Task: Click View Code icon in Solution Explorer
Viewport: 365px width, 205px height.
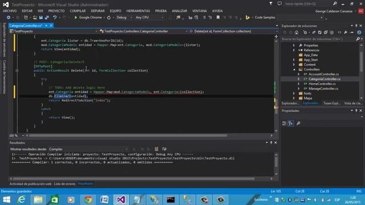Action: point(339,32)
